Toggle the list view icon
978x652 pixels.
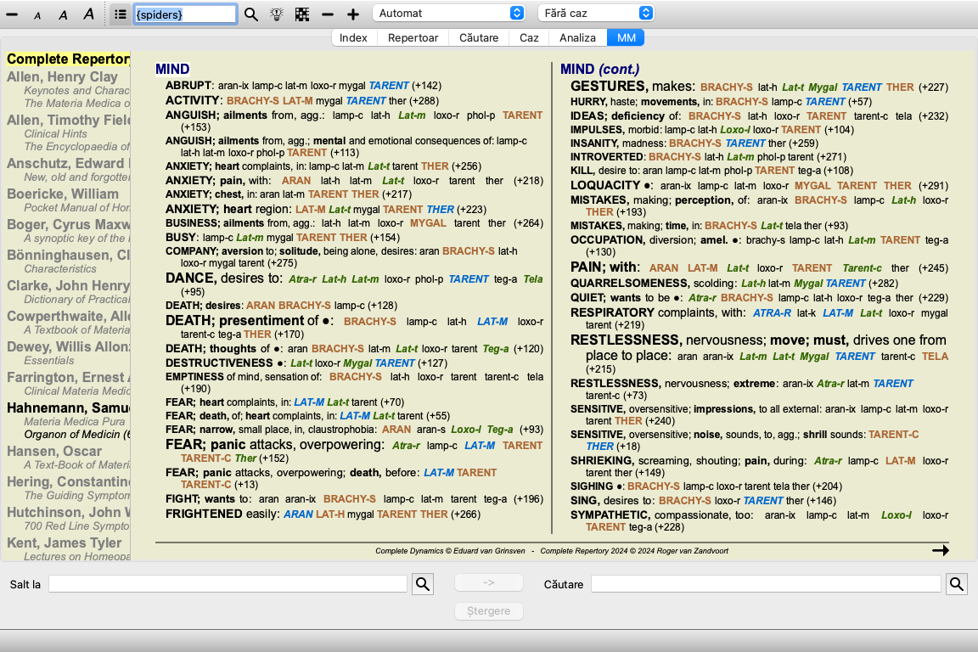tap(121, 14)
